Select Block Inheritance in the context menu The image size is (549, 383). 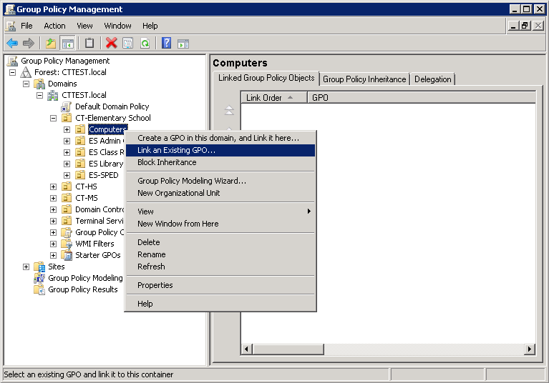tap(167, 162)
